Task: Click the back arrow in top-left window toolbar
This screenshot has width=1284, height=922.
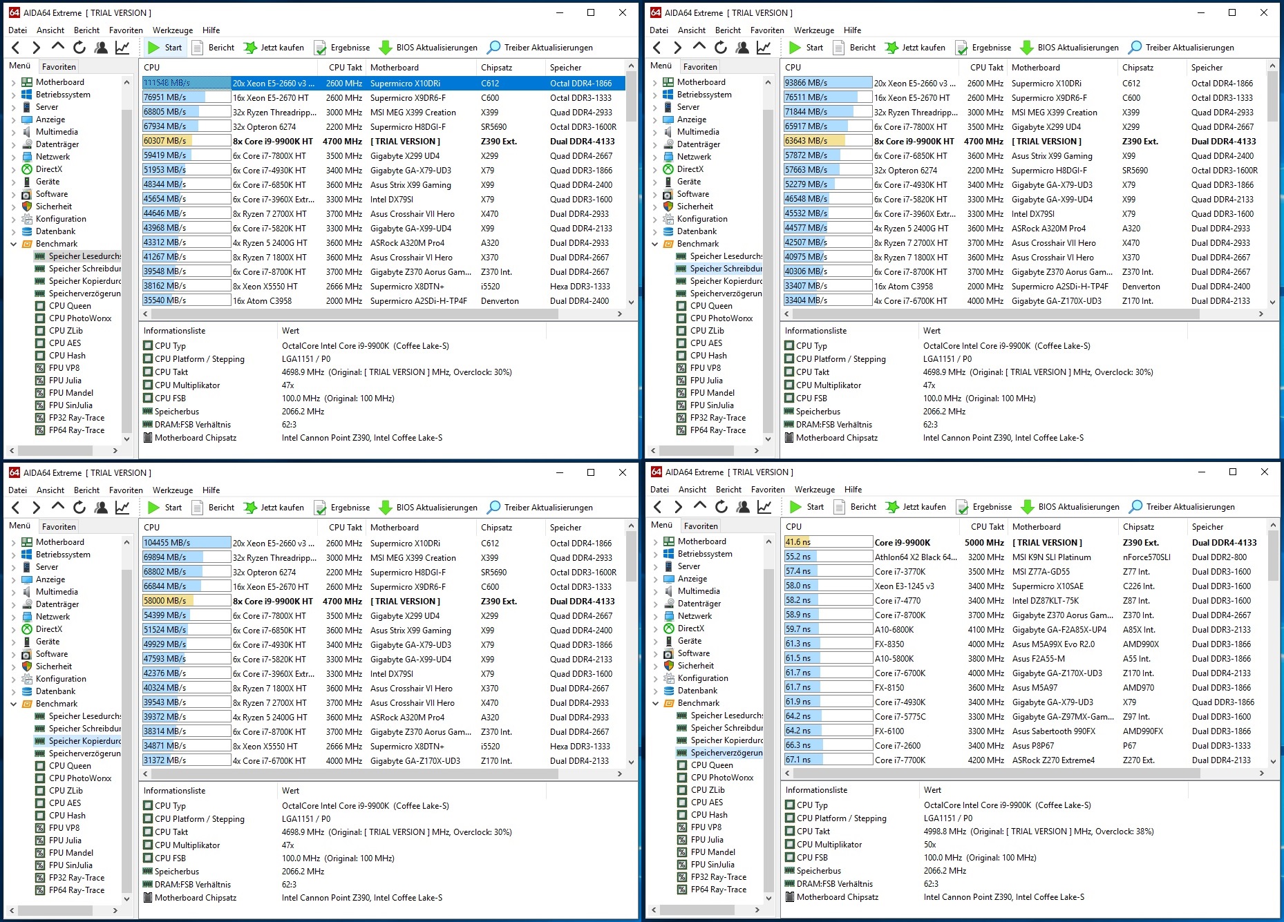Action: pos(16,48)
